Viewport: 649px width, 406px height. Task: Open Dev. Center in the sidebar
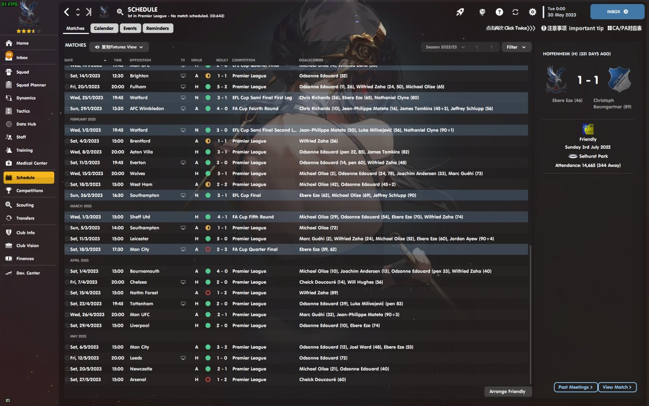click(28, 273)
